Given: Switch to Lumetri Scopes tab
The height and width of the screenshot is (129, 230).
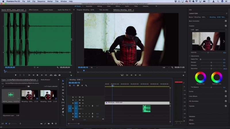Looking at the screenshot, I should coord(48,10).
